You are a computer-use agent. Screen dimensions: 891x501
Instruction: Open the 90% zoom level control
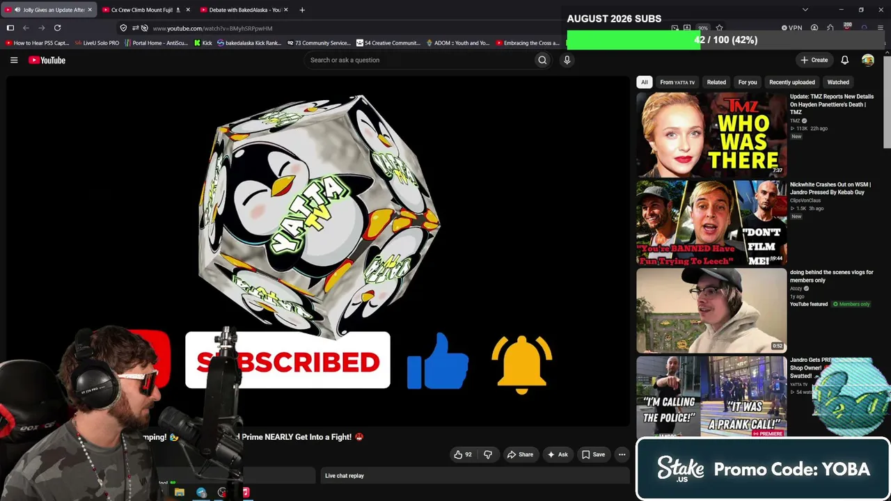pyautogui.click(x=703, y=28)
